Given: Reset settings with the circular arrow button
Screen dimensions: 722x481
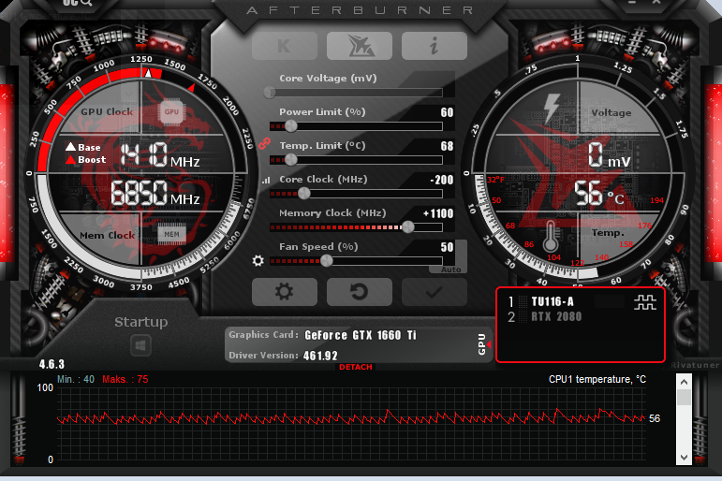Looking at the screenshot, I should point(360,292).
